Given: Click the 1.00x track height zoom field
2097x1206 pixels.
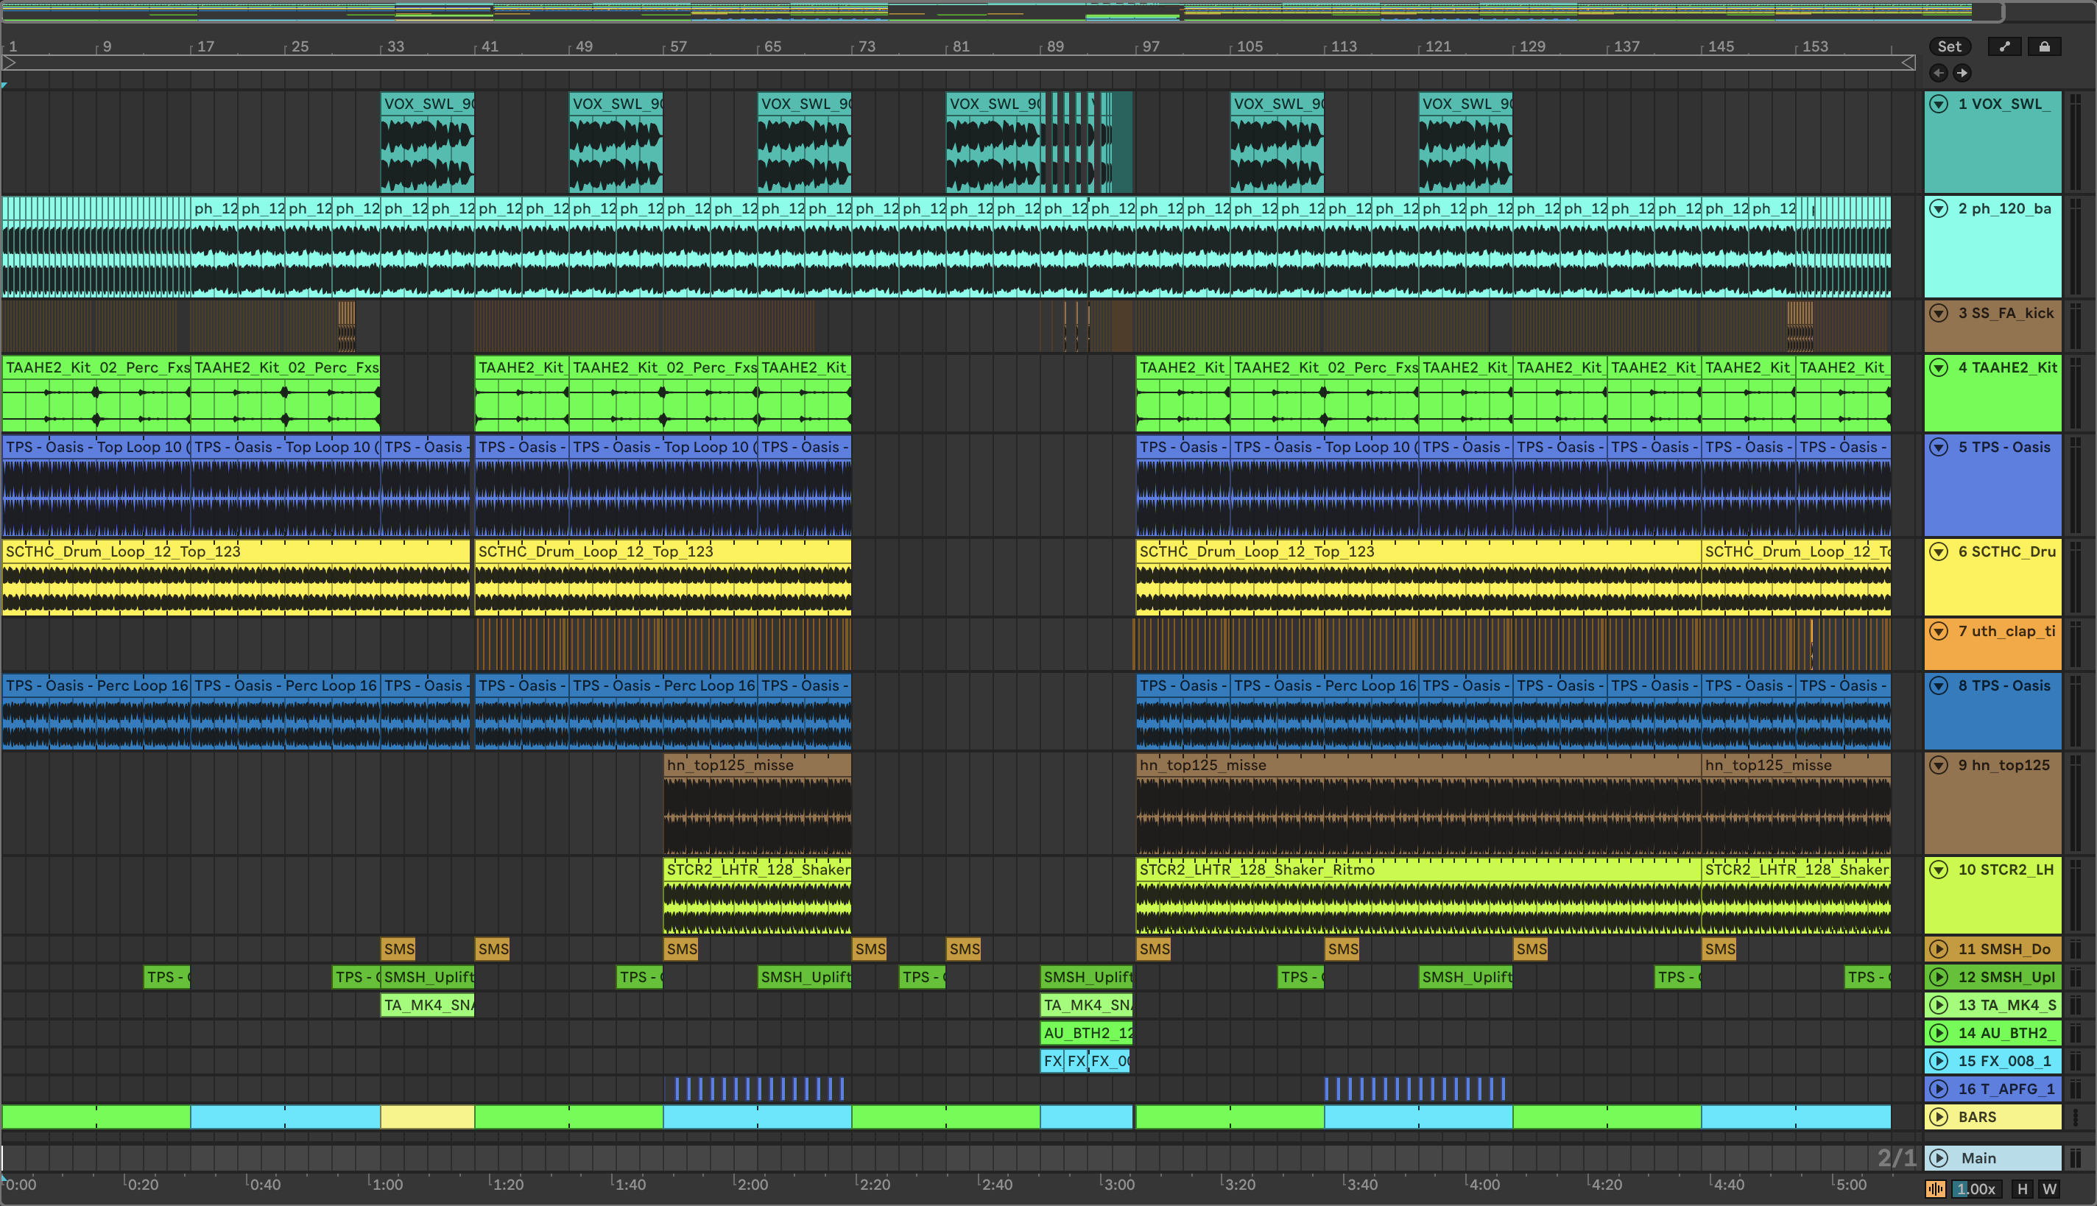Looking at the screenshot, I should pos(1978,1188).
